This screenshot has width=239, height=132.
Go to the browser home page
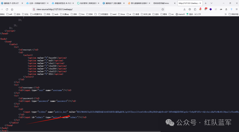tap(12, 9)
